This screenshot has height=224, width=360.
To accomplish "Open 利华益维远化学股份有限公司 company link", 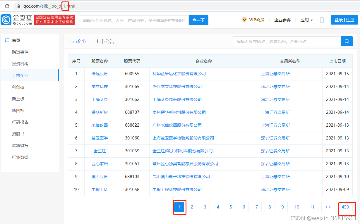I will (179, 74).
